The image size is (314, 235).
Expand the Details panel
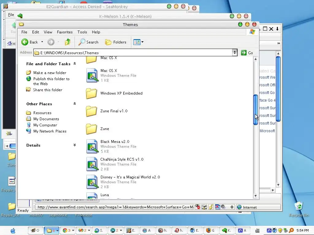click(x=75, y=145)
